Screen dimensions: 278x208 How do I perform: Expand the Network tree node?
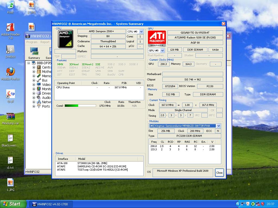tap(34, 102)
